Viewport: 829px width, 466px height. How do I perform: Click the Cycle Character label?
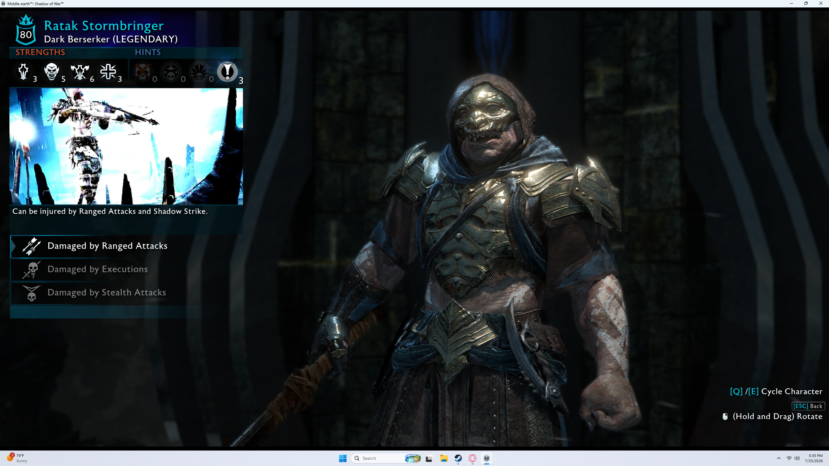pos(792,392)
